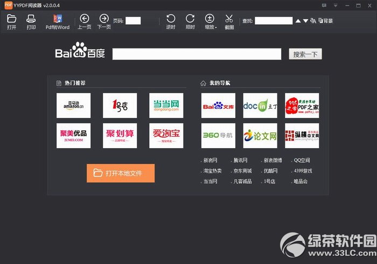Open the 凡客诚品 link
Image resolution: width=377 pixels, height=264 pixels.
(242, 182)
